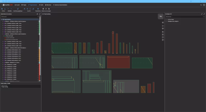The image size is (206, 112).
Task: Expand the 51 - COPANEL PATINA CLAIRE node
Action: click(x=3, y=44)
